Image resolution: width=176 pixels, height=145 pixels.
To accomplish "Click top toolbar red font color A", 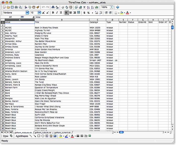I will (127, 13).
